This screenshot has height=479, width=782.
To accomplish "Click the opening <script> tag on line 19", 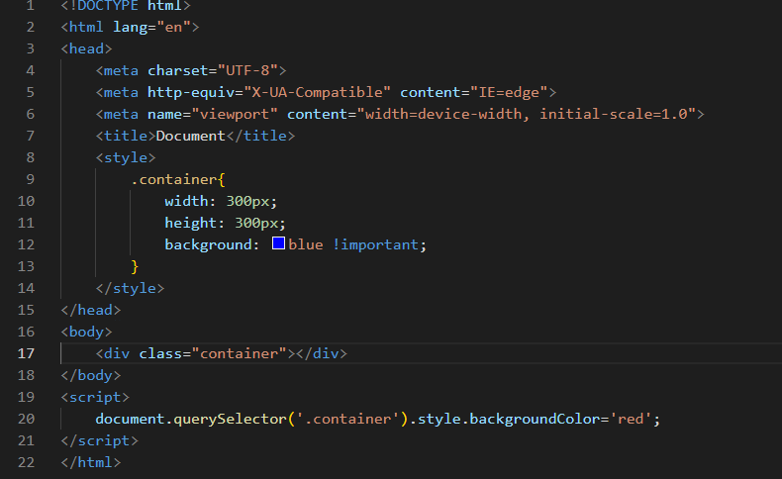I will (x=95, y=397).
